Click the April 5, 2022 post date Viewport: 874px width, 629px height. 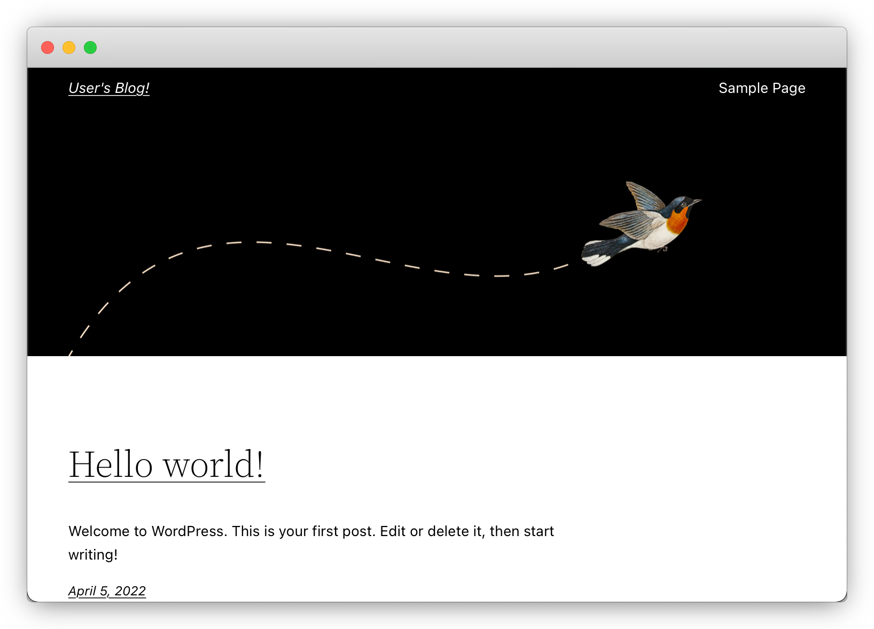(x=107, y=591)
